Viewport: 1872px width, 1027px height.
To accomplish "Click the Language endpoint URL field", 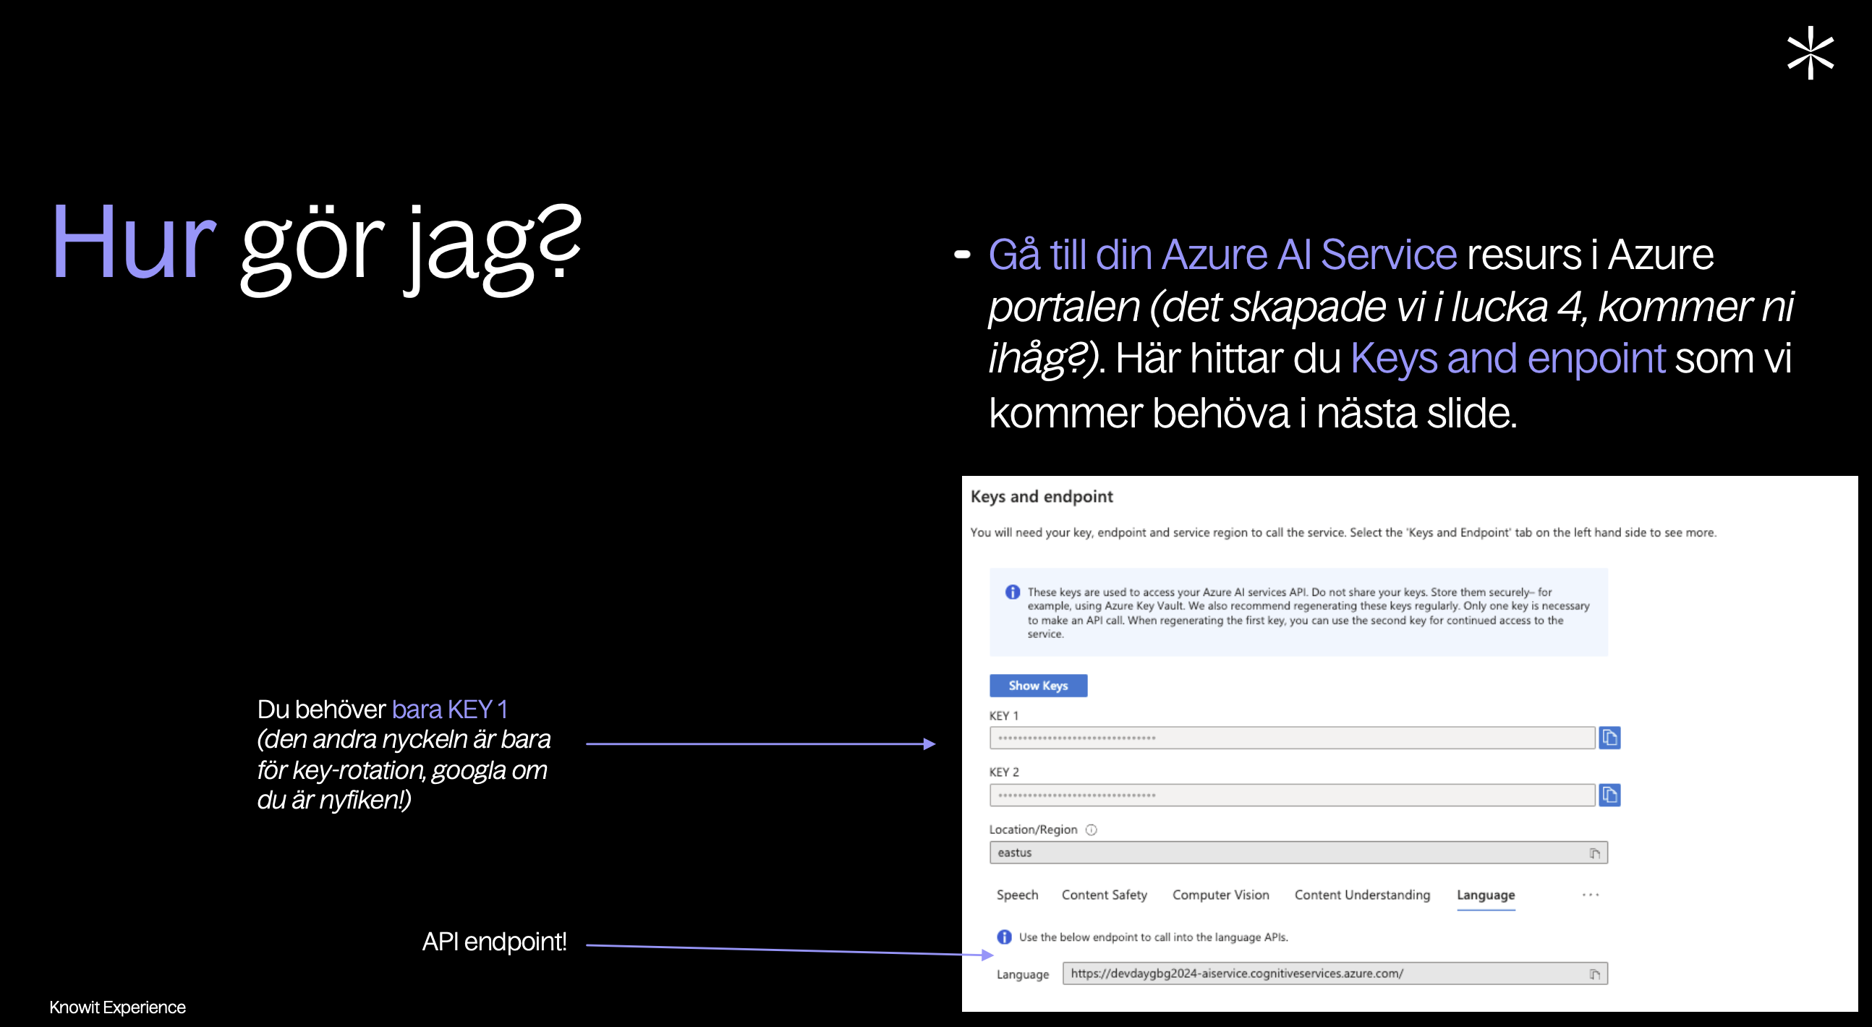I will [1335, 974].
